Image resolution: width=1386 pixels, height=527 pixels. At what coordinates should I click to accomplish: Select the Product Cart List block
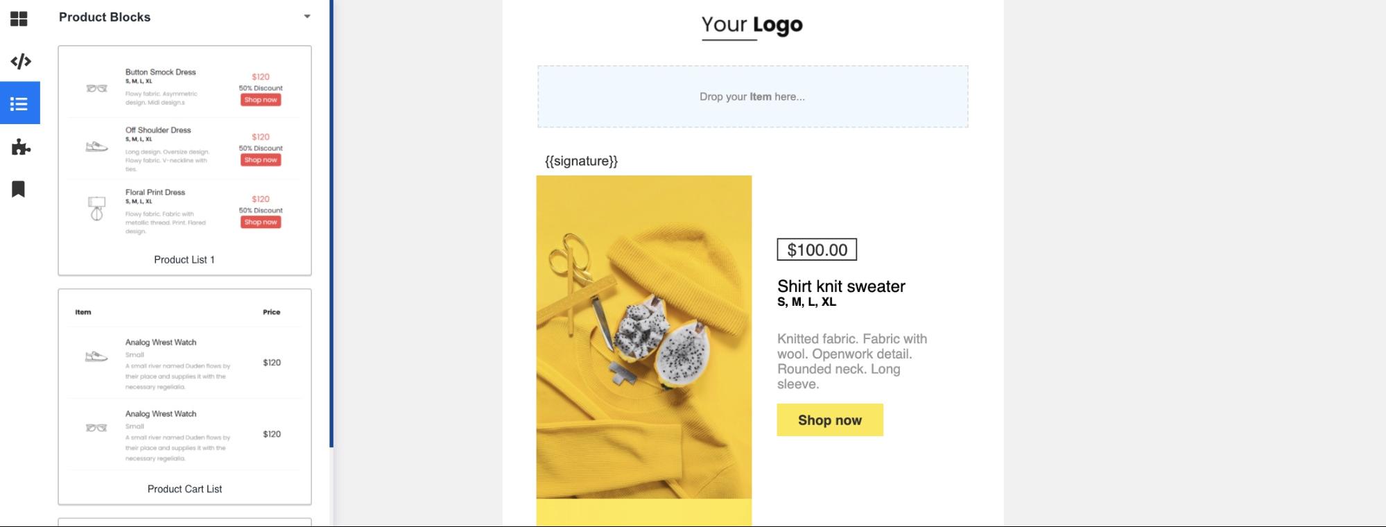click(x=184, y=489)
